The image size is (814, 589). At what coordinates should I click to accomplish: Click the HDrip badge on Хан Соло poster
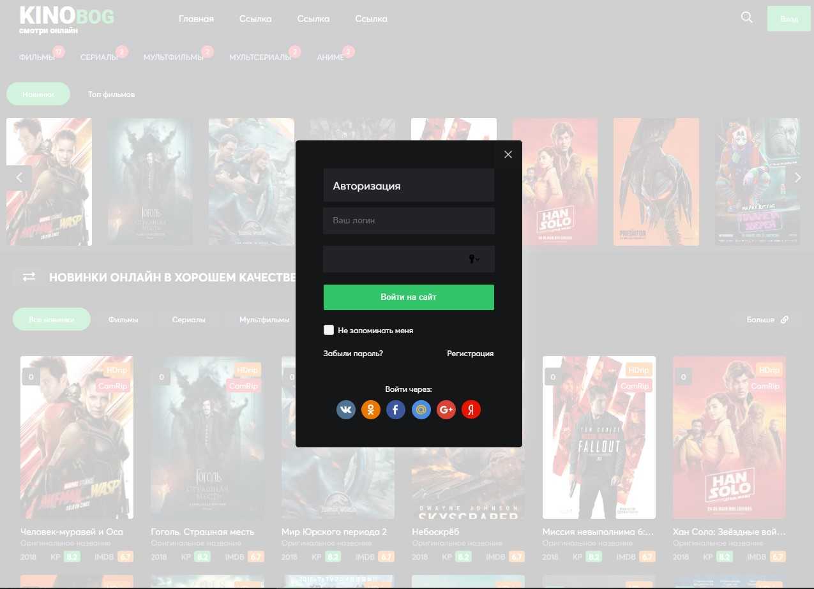pyautogui.click(x=768, y=370)
